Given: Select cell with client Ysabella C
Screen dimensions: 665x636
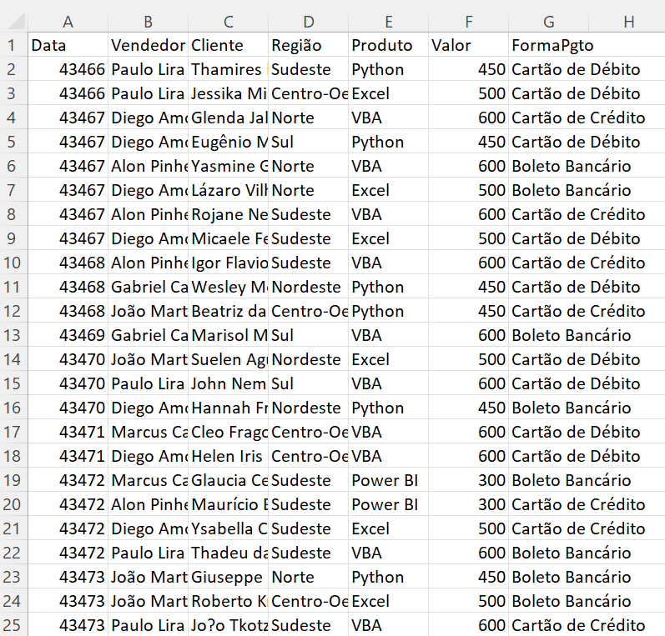Looking at the screenshot, I should coord(228,528).
